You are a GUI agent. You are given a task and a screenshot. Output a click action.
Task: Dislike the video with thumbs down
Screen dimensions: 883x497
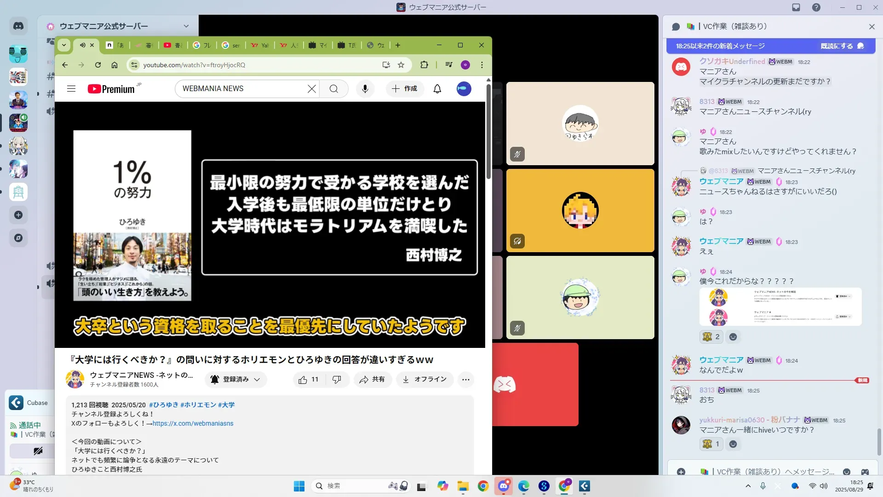(337, 380)
